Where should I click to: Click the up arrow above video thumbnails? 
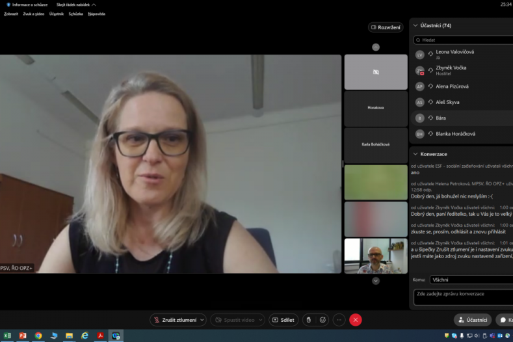pos(376,47)
